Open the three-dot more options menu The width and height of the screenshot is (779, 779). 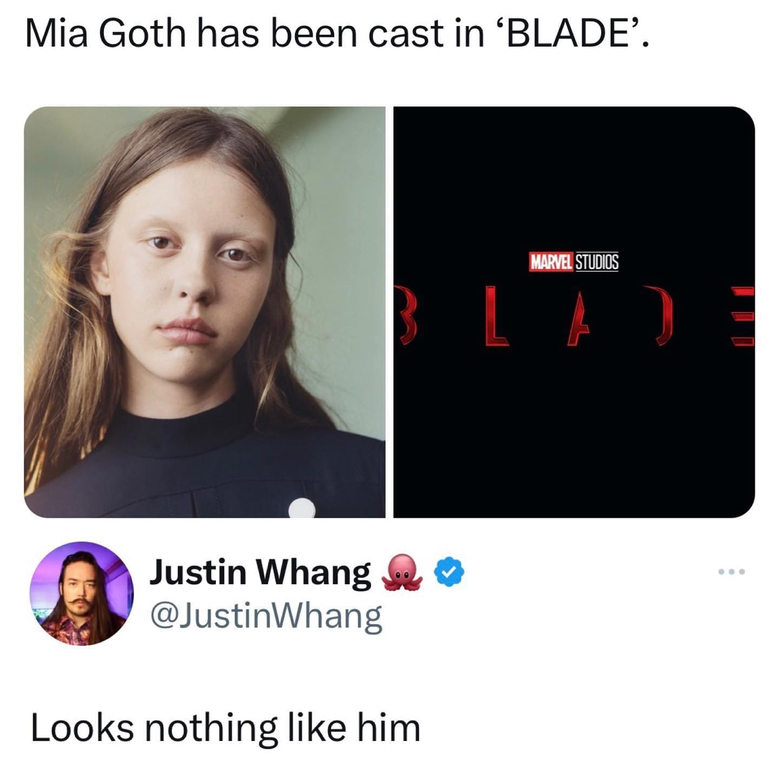click(732, 571)
